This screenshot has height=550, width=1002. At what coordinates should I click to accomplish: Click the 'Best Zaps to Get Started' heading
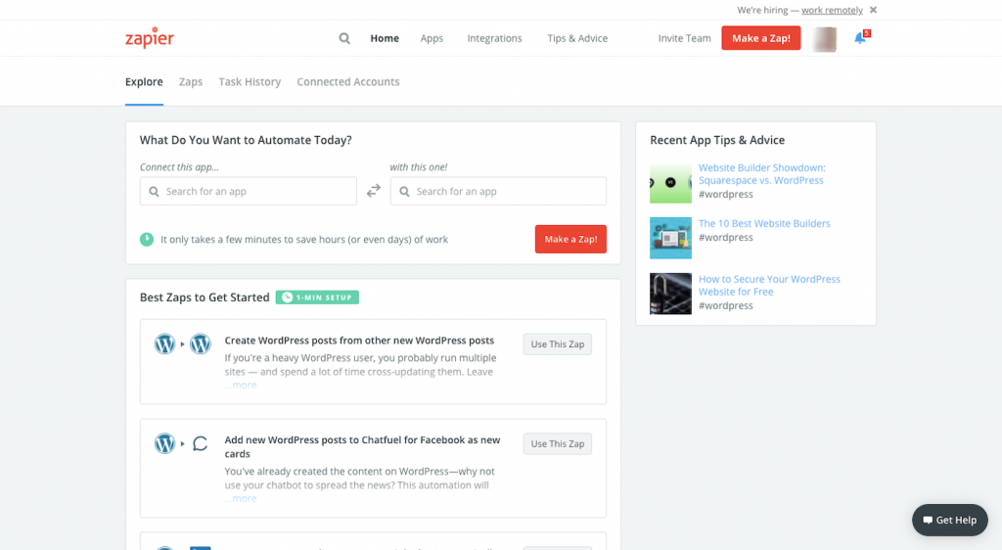point(205,298)
